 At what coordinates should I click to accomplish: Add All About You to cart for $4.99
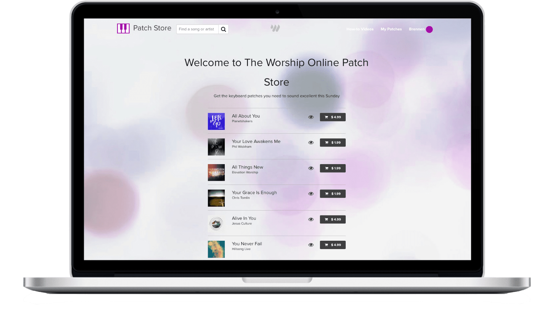(x=333, y=117)
